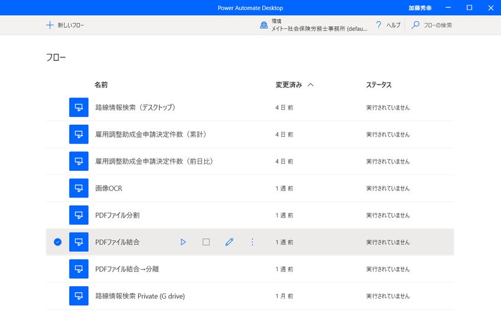
Task: Sort flows by 名前 column
Action: [101, 85]
